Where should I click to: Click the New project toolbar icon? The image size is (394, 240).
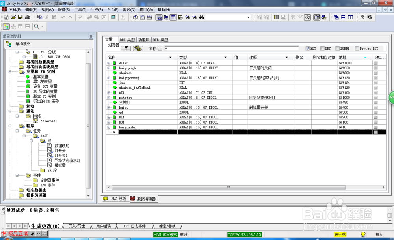[6, 17]
